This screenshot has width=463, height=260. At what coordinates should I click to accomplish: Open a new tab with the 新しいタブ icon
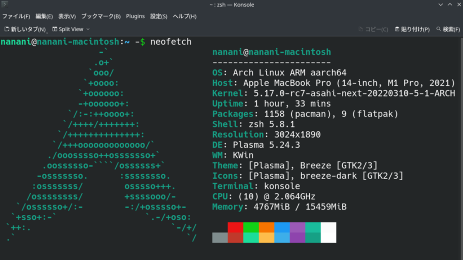click(x=6, y=29)
